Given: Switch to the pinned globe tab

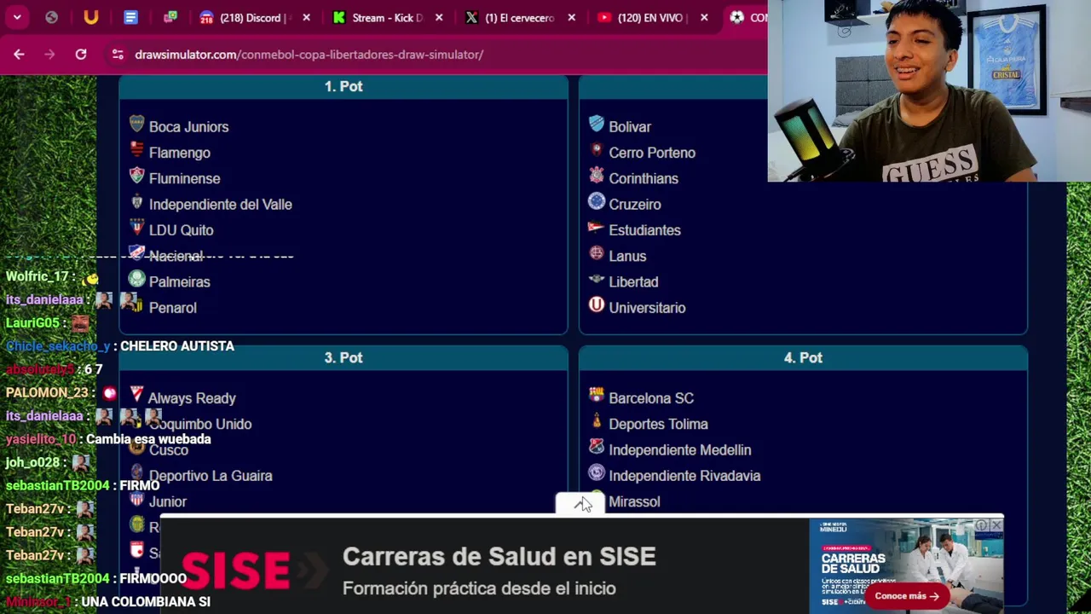Looking at the screenshot, I should (52, 17).
